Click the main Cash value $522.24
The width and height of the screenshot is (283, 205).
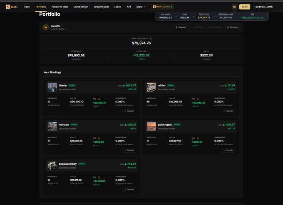coord(206,55)
